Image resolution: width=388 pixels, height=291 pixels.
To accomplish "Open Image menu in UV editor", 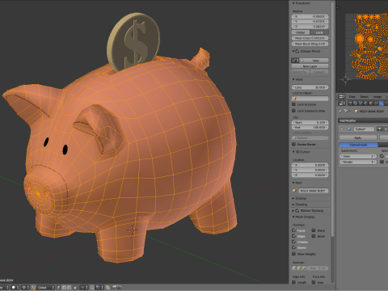I will 377,96.
